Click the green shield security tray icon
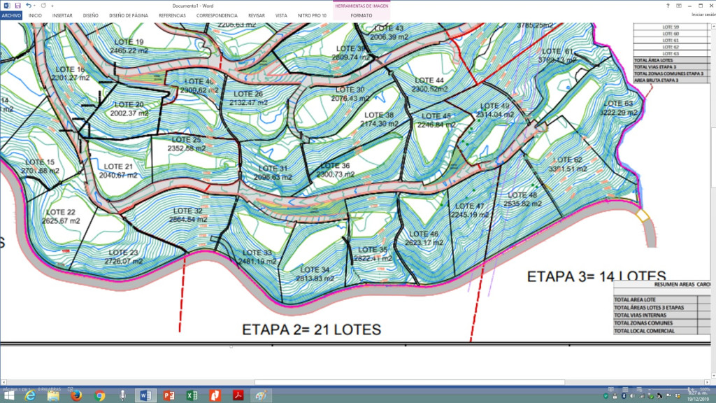The height and width of the screenshot is (403, 716). coord(606,396)
